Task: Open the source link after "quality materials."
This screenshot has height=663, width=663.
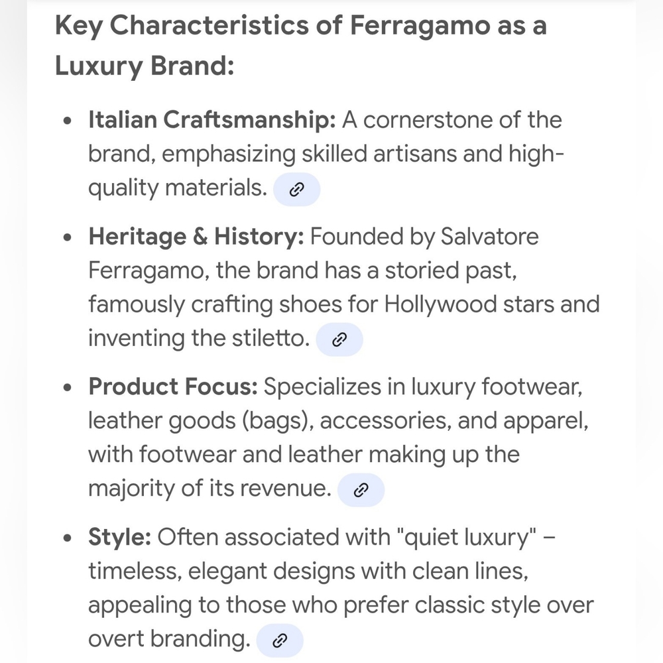Action: coord(297,190)
